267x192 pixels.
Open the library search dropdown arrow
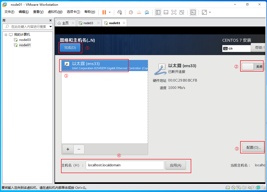pos(51,27)
